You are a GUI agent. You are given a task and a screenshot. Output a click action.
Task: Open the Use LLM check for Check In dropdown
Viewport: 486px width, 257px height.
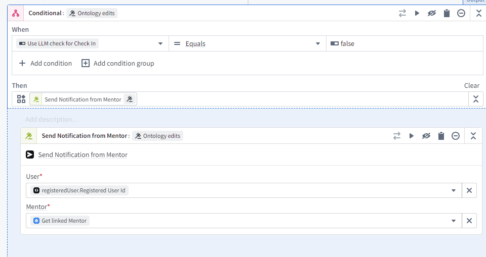coord(160,44)
